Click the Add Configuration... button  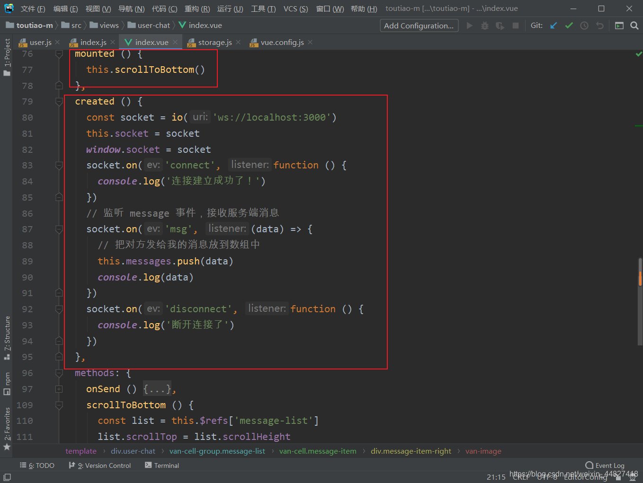[419, 26]
